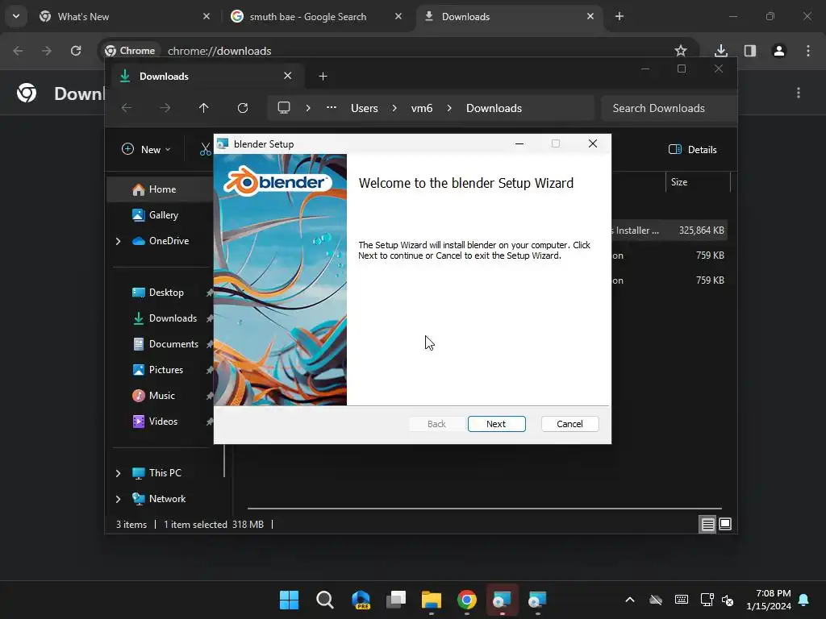Click the disabled Back button in Setup
Screen dimensions: 826x619
click(x=436, y=424)
